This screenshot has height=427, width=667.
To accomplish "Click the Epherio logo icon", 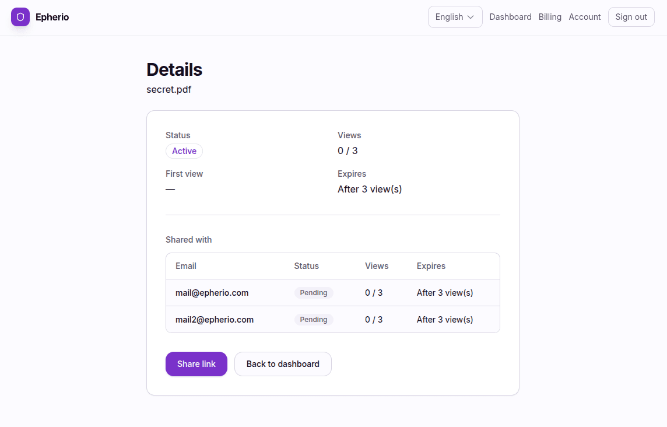I will [20, 17].
